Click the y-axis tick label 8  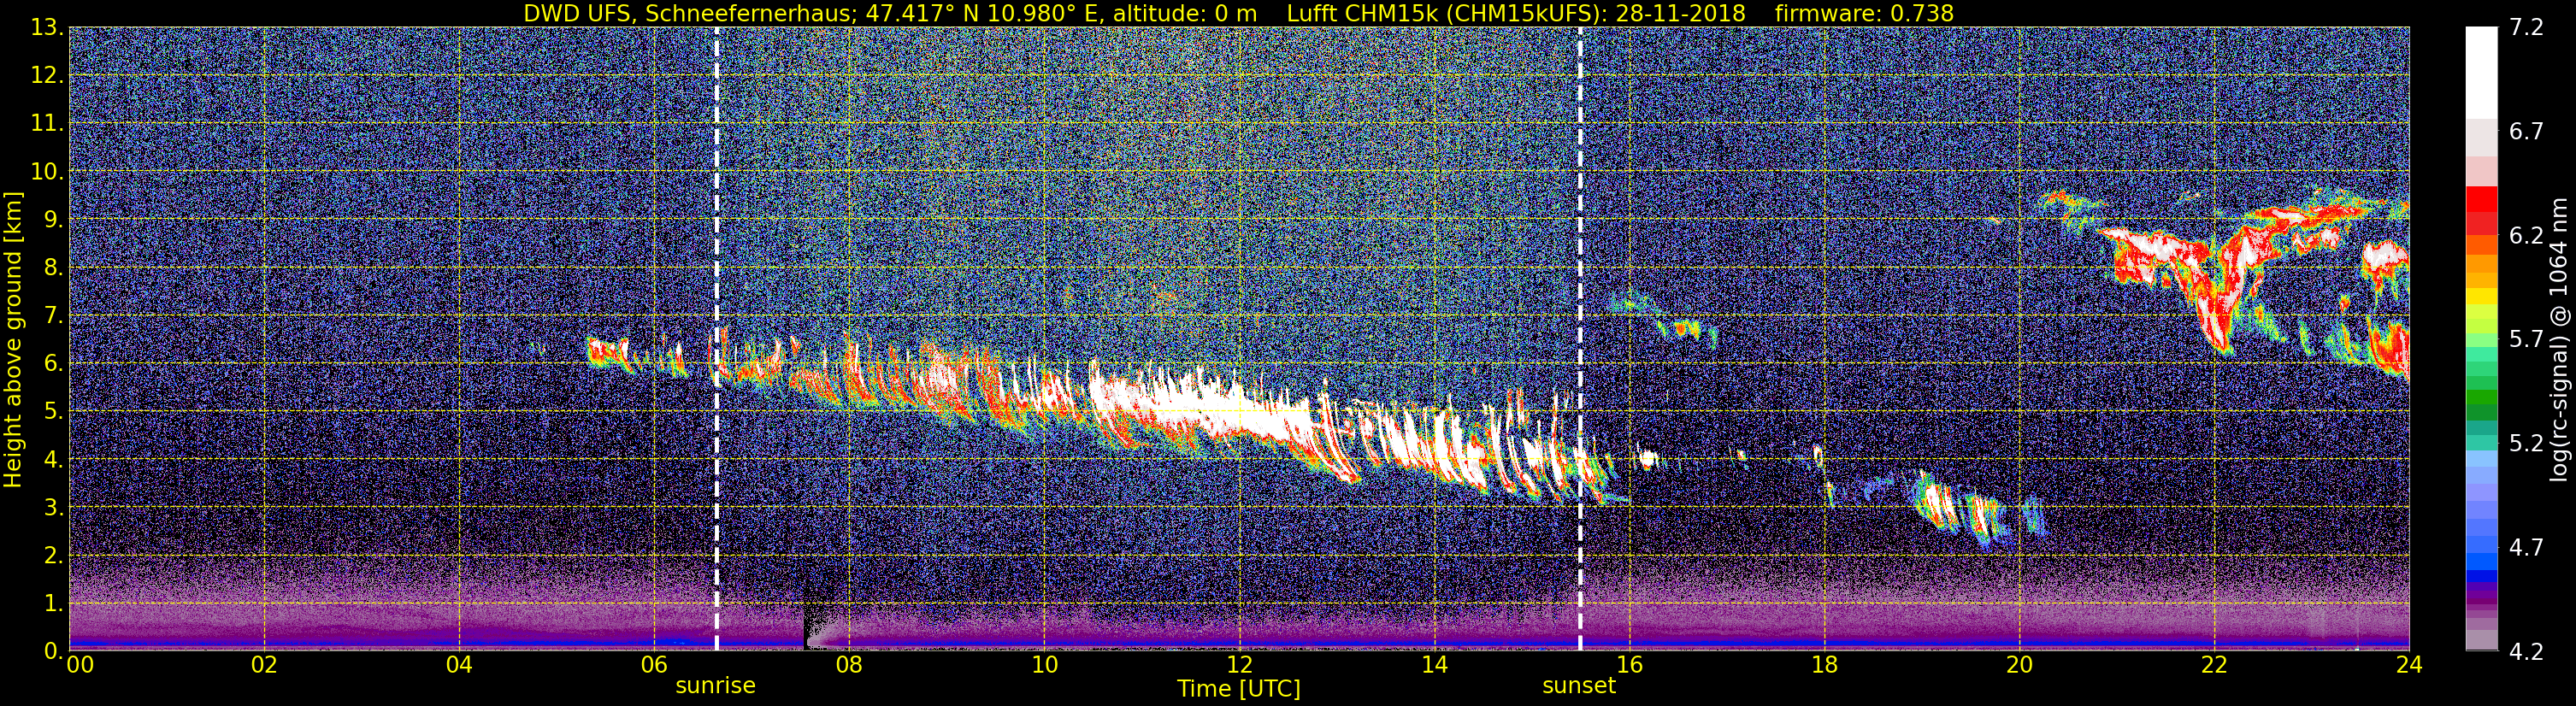point(55,268)
